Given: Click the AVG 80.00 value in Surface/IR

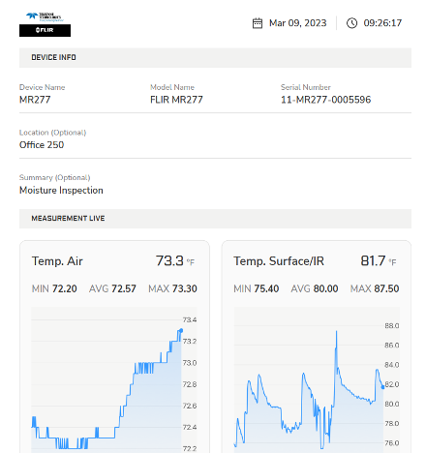Looking at the screenshot, I should point(315,288).
